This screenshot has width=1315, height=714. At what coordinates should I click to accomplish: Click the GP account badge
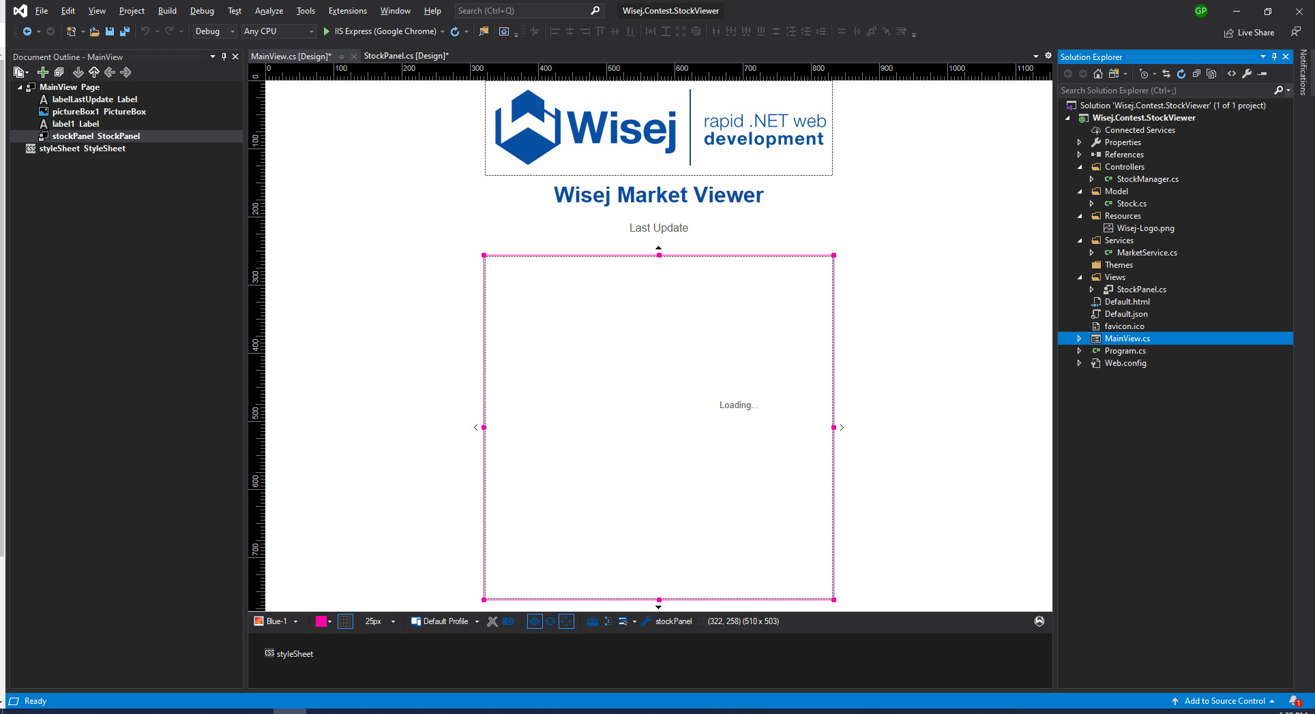(x=1201, y=11)
